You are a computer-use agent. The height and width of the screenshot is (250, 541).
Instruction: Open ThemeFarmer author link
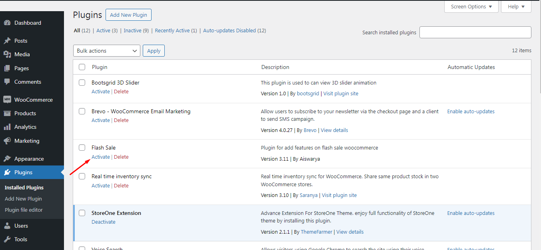pyautogui.click(x=316, y=232)
